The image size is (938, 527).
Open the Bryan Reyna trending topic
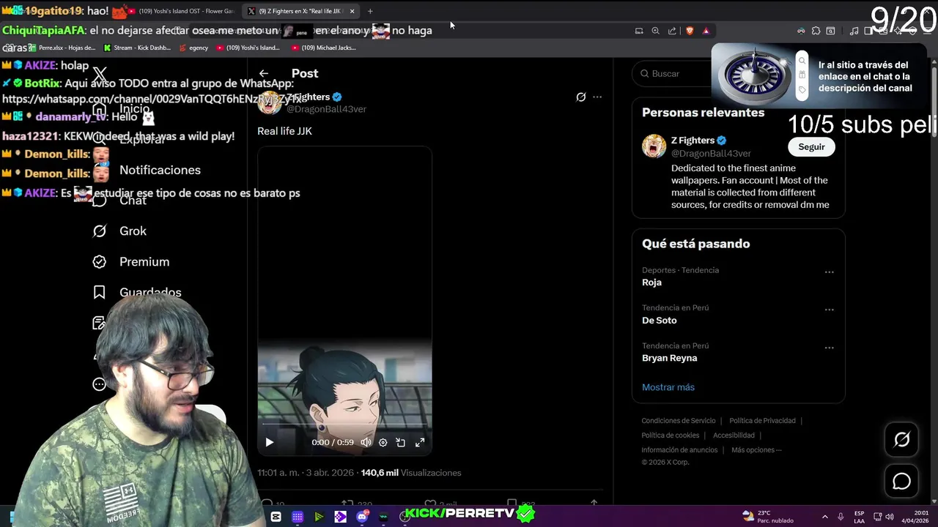[x=669, y=358]
